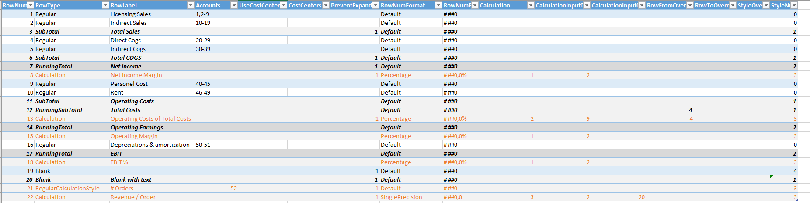Select the SinglePrecision format cell
This screenshot has height=203, width=810.
point(410,197)
